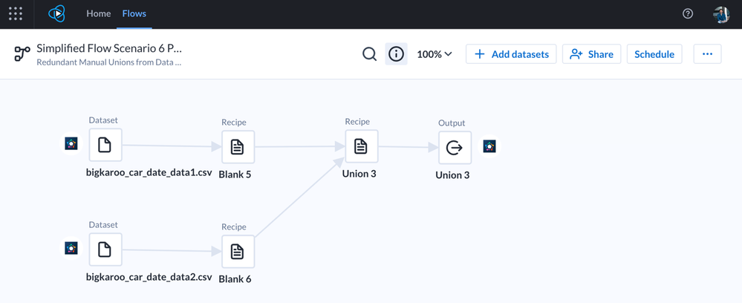Select the Union 3 output node
The width and height of the screenshot is (742, 303).
click(454, 147)
